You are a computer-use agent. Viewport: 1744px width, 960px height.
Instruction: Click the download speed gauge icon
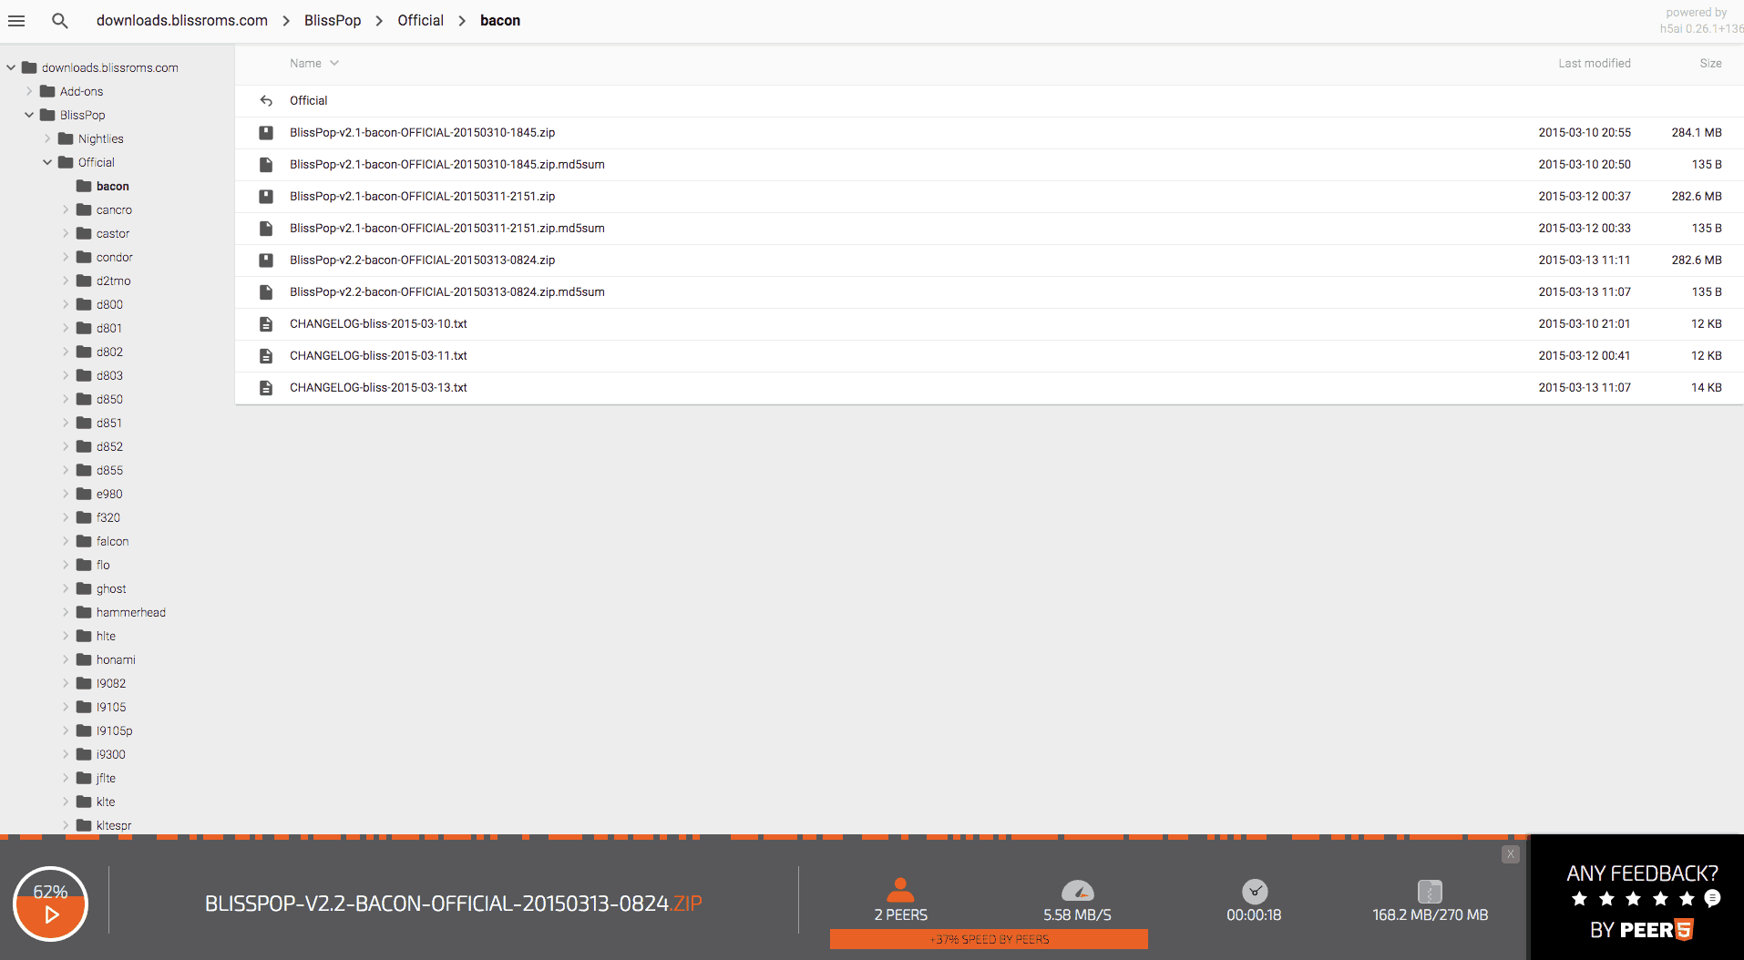(x=1078, y=891)
